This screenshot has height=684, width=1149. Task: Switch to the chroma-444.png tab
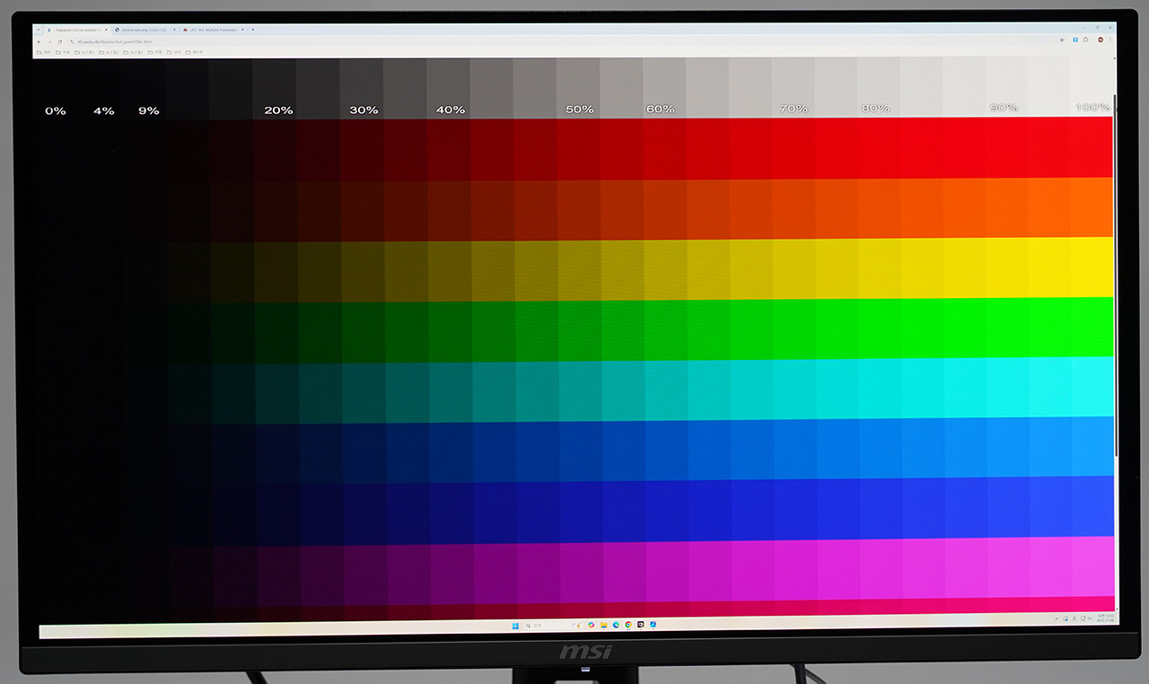[x=142, y=30]
